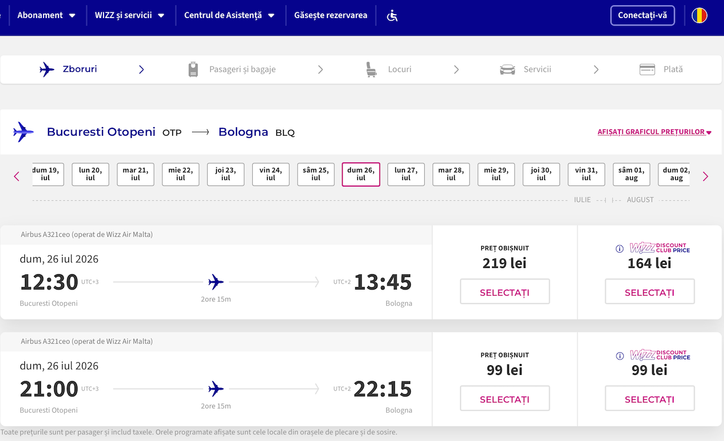Click the WIZZ Discount Club logo above 164 lei

660,248
